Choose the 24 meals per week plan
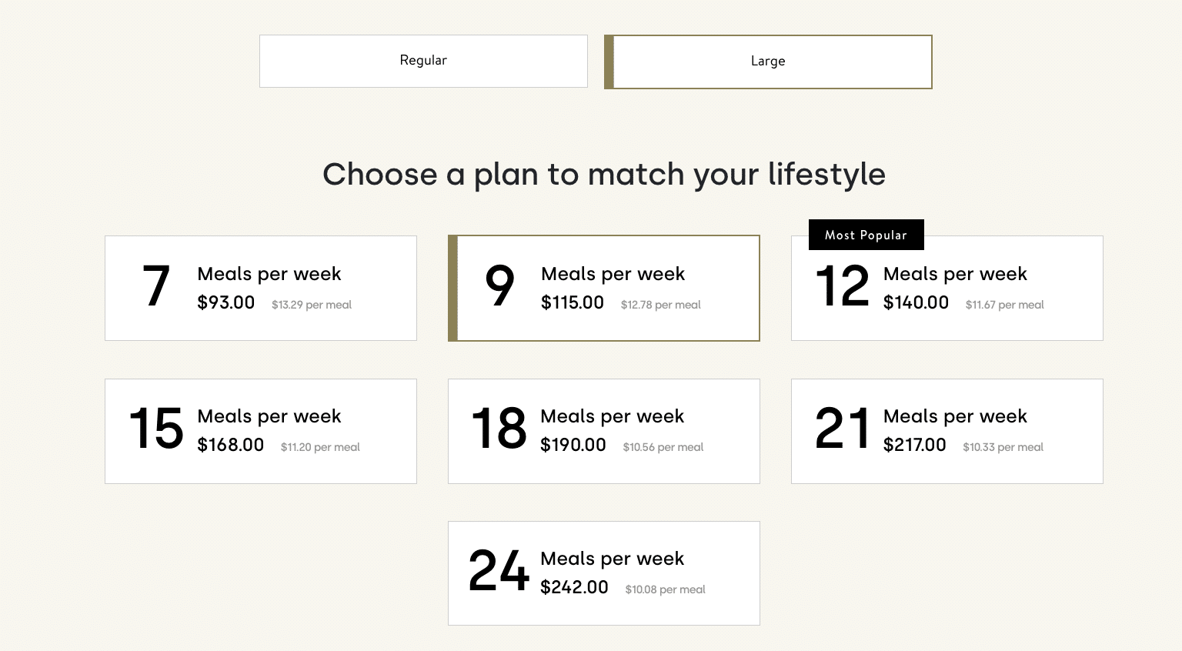This screenshot has width=1182, height=651. pos(603,573)
